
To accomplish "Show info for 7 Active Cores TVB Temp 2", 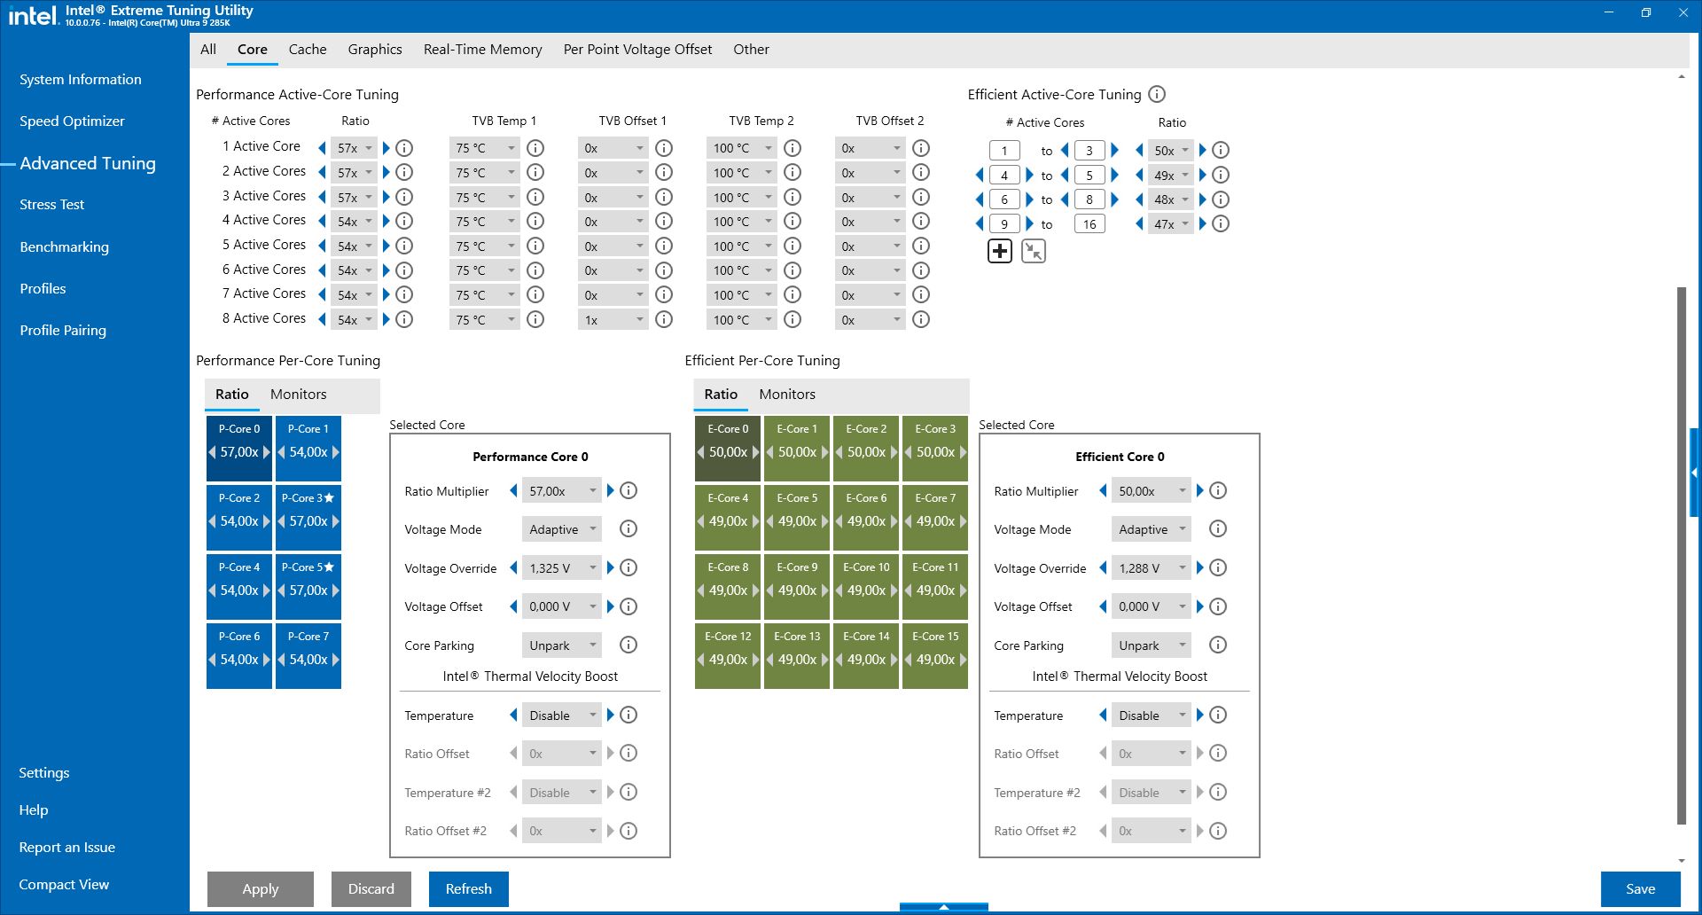I will click(792, 294).
